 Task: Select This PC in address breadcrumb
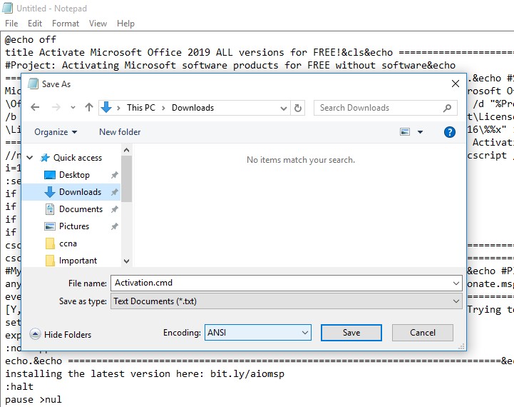pos(141,108)
